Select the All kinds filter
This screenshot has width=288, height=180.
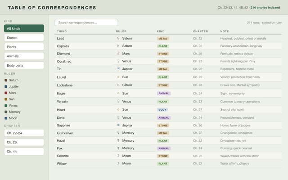point(24,28)
